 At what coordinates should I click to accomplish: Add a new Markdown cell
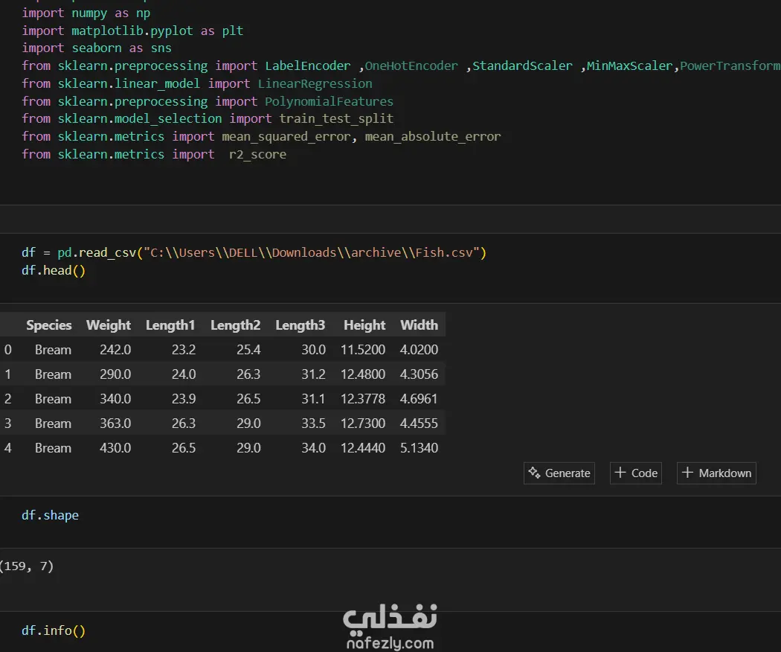(x=716, y=473)
